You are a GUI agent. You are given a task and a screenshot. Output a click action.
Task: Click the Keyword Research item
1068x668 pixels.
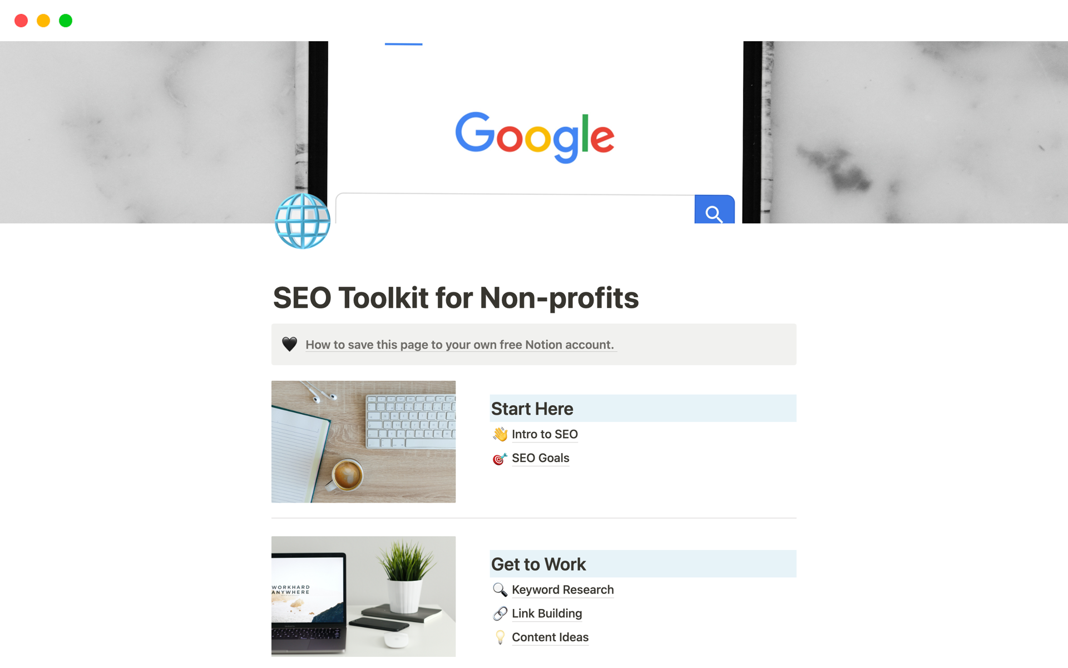point(563,590)
